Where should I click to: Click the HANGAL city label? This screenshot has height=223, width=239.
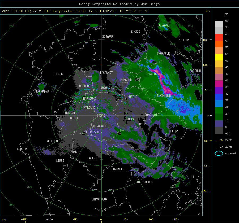pos(75,152)
